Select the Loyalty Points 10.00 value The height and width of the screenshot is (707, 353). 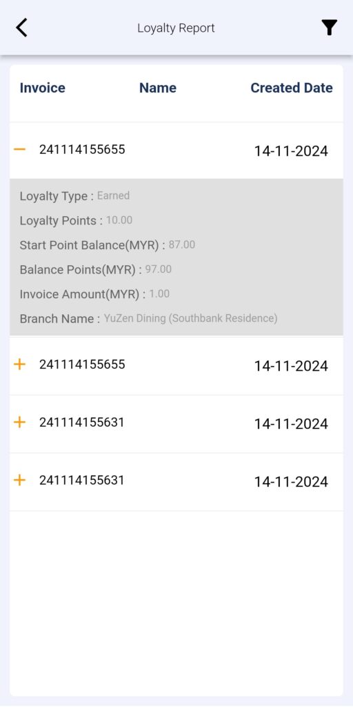click(119, 220)
